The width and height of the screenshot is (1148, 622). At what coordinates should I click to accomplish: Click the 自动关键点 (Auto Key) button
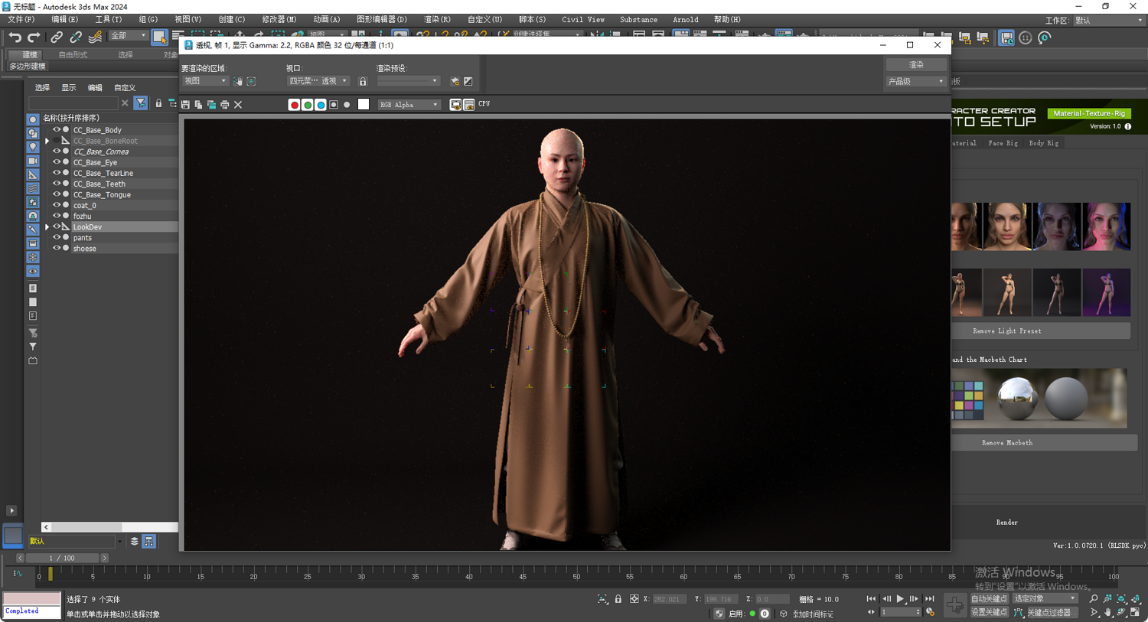click(x=989, y=599)
